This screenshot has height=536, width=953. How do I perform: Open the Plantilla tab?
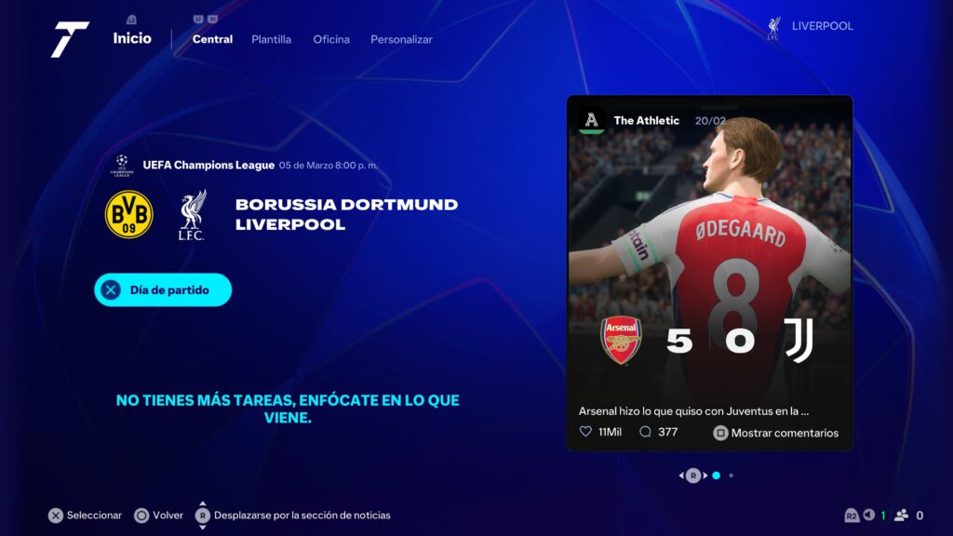(x=271, y=39)
